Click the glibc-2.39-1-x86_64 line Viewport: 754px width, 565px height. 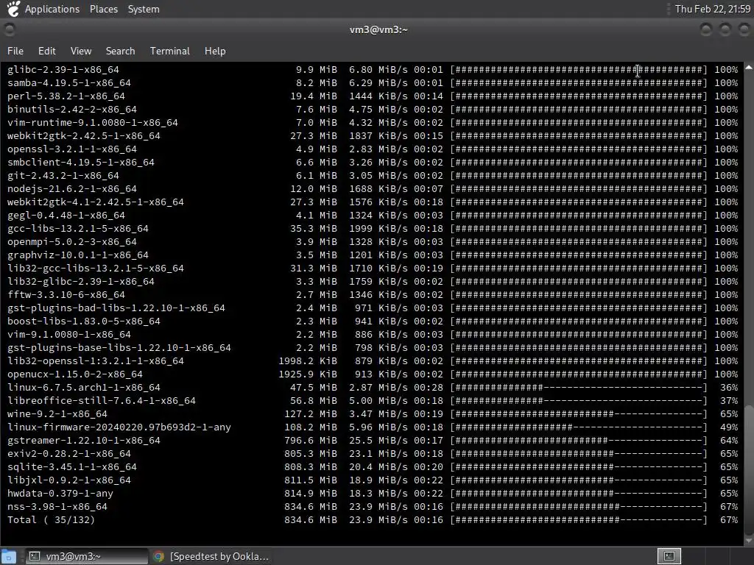coord(373,70)
